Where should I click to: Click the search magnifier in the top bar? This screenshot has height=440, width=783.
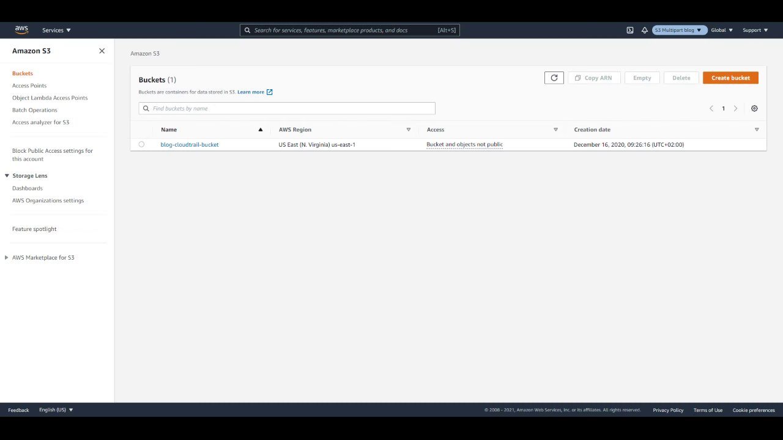pos(248,30)
